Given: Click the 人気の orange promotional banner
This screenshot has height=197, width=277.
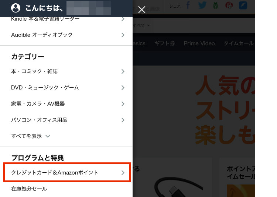Looking at the screenshot, I should point(225,110).
